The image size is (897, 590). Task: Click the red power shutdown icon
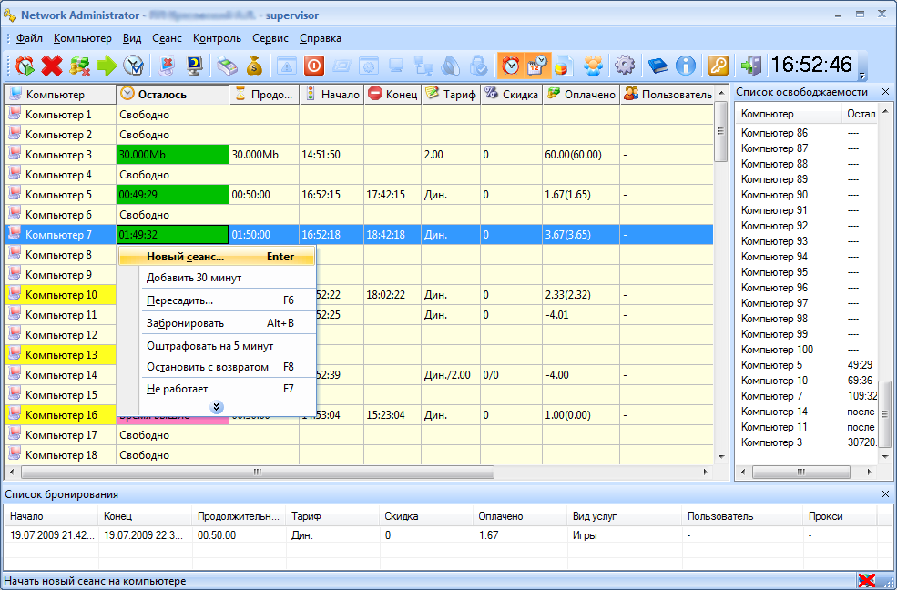click(x=314, y=66)
